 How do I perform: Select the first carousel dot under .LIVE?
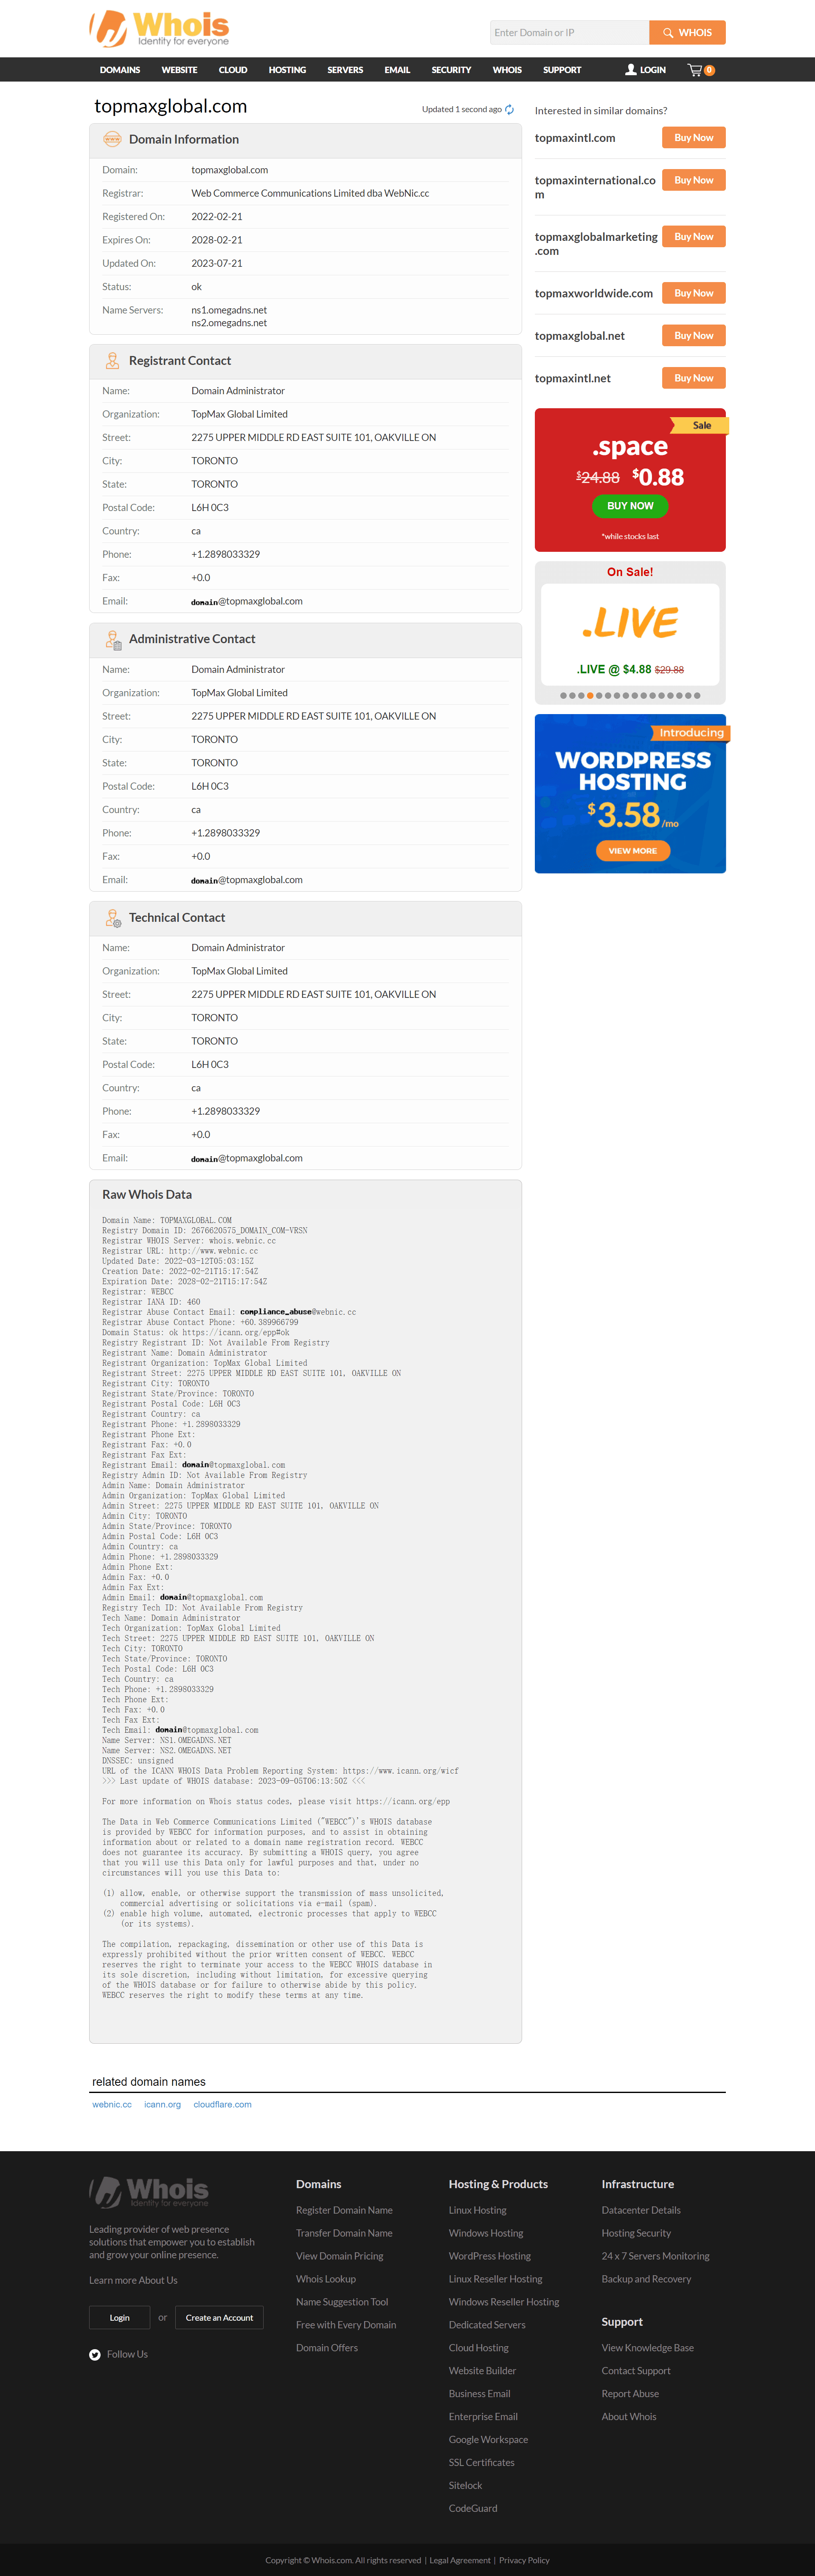tap(563, 695)
